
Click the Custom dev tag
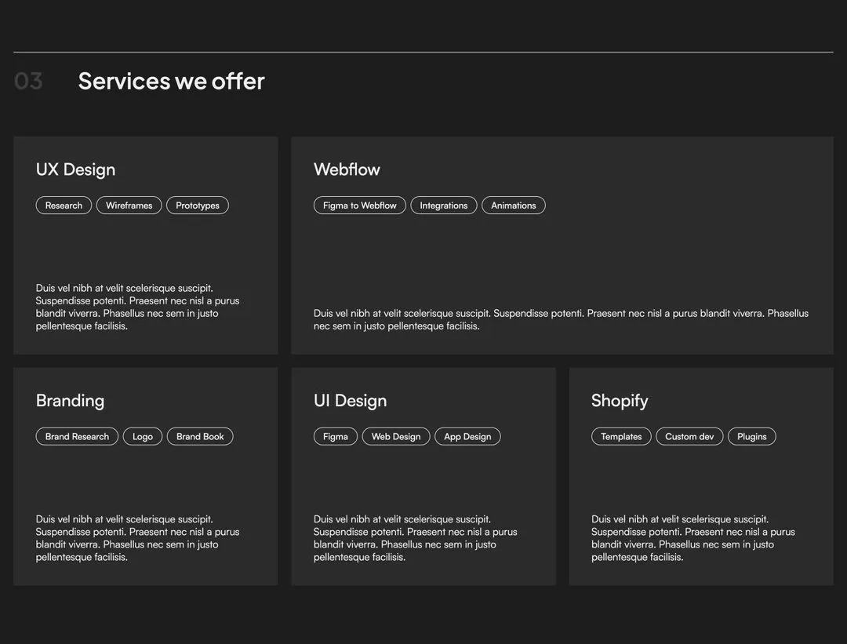(689, 437)
